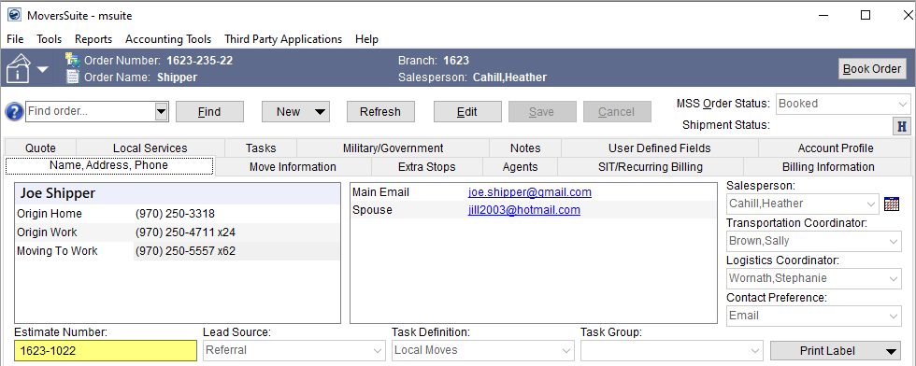Click the H shipment status icon
916x366 pixels.
[x=901, y=125]
